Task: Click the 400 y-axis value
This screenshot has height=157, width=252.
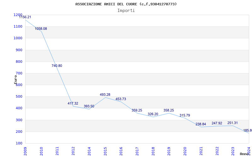Action: point(19,108)
